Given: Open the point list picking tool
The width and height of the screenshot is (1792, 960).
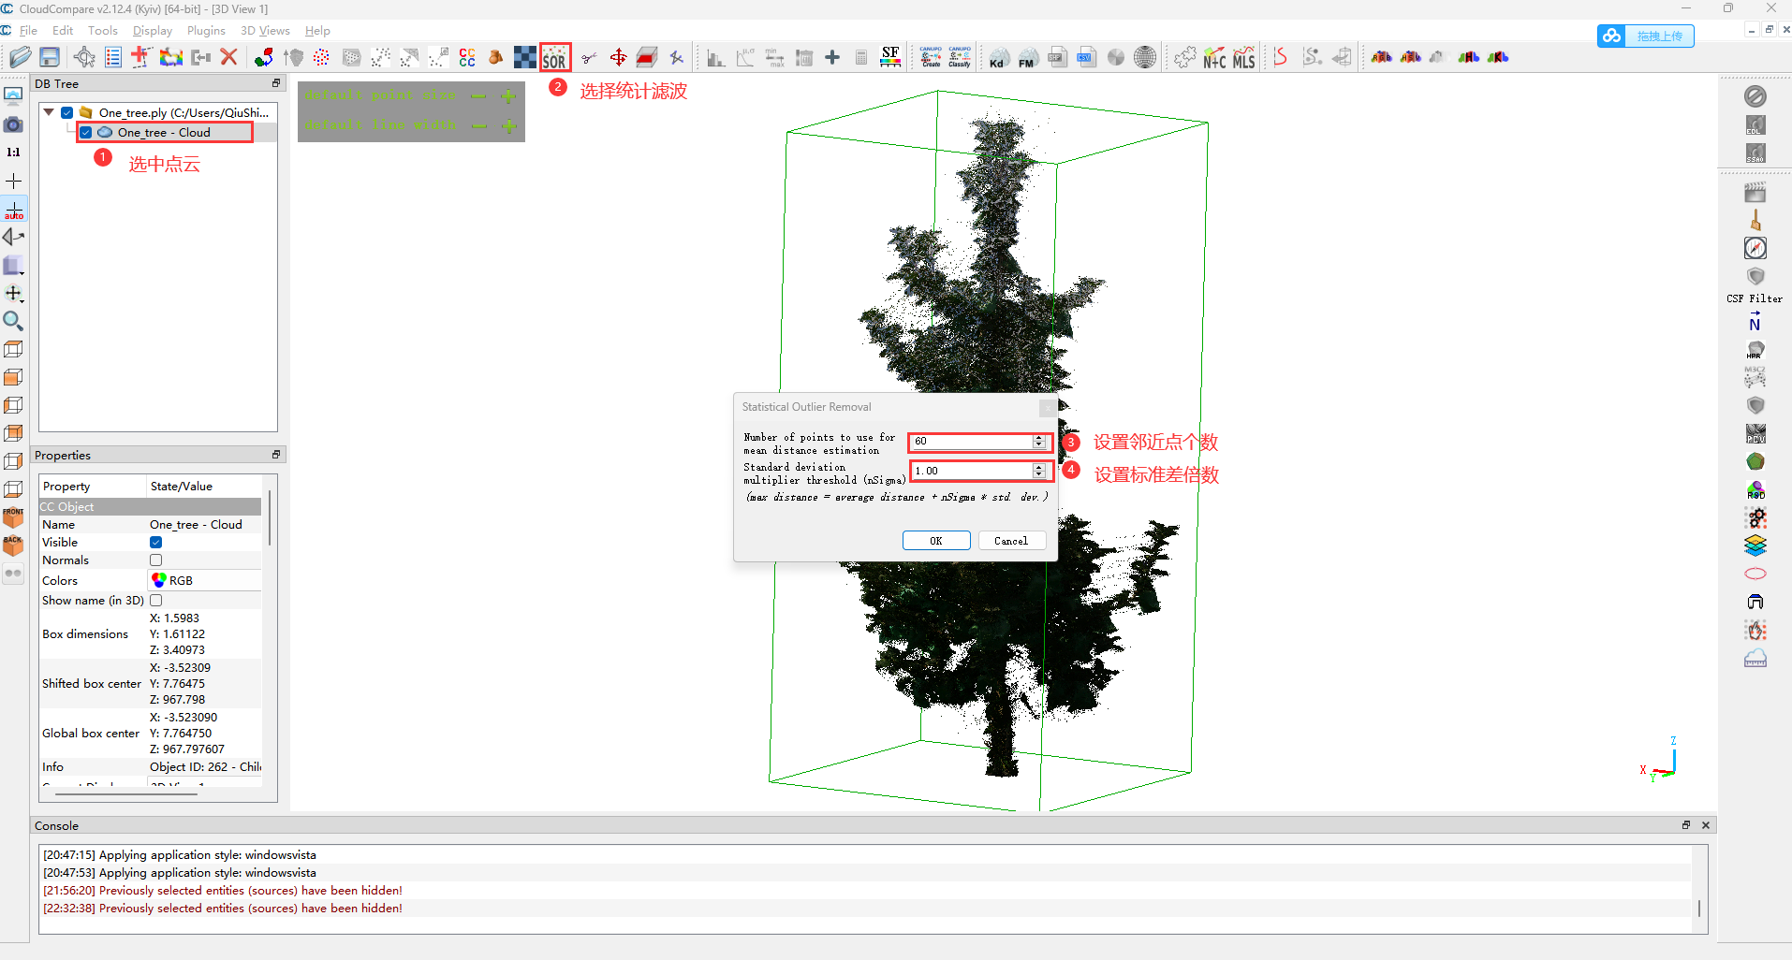Looking at the screenshot, I should tap(113, 57).
